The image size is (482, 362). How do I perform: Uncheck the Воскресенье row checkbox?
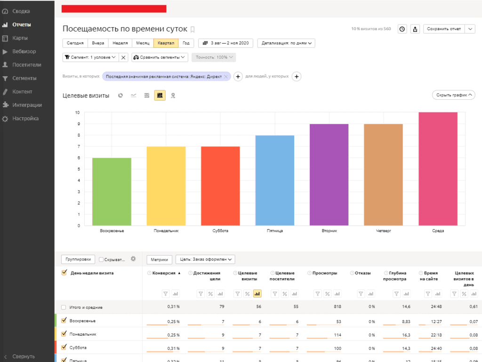64,321
